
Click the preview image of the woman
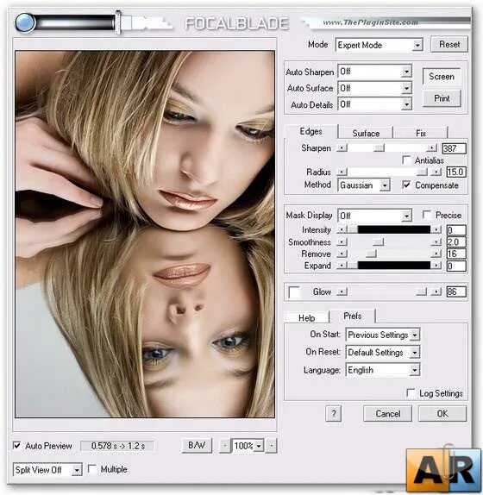click(x=145, y=235)
